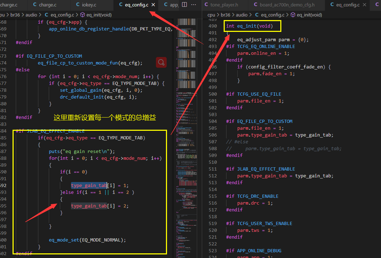381x258 pixels.
Task: Open the audio breadcrumb in the left editor
Action: pos(31,15)
